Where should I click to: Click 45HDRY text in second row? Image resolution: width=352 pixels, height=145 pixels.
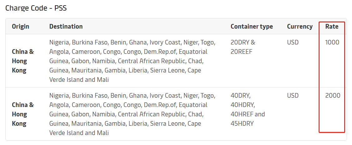242,124
